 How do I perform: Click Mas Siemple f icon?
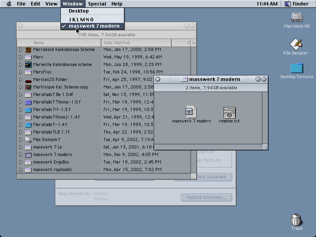click(x=28, y=140)
